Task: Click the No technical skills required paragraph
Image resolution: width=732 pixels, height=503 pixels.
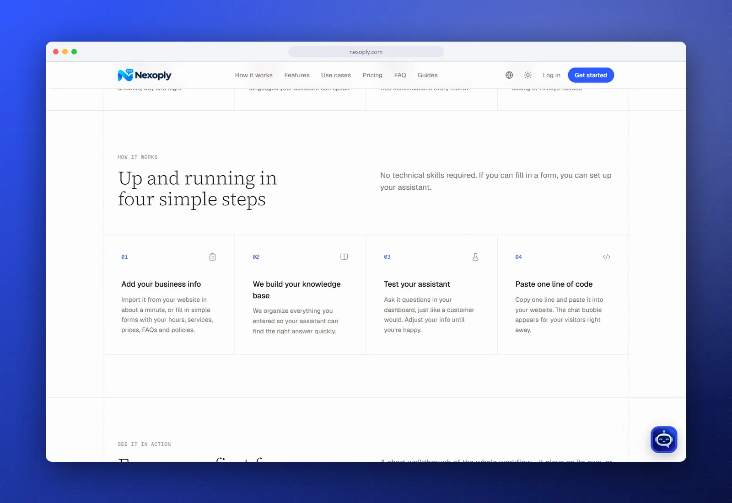Action: (496, 181)
